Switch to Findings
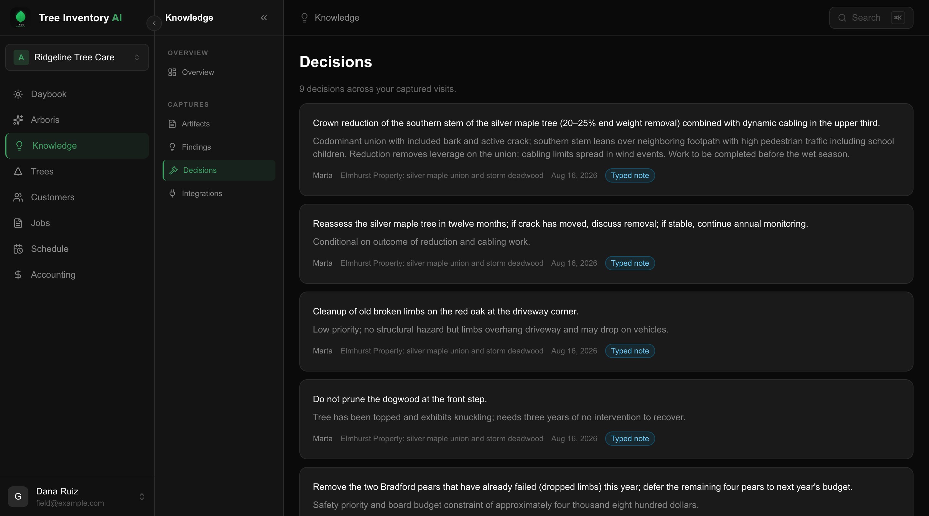The image size is (929, 516). [x=219, y=147]
